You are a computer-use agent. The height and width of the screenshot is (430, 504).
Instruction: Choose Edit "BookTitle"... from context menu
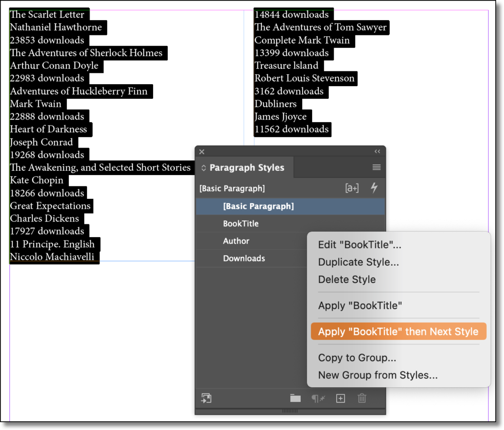click(360, 245)
